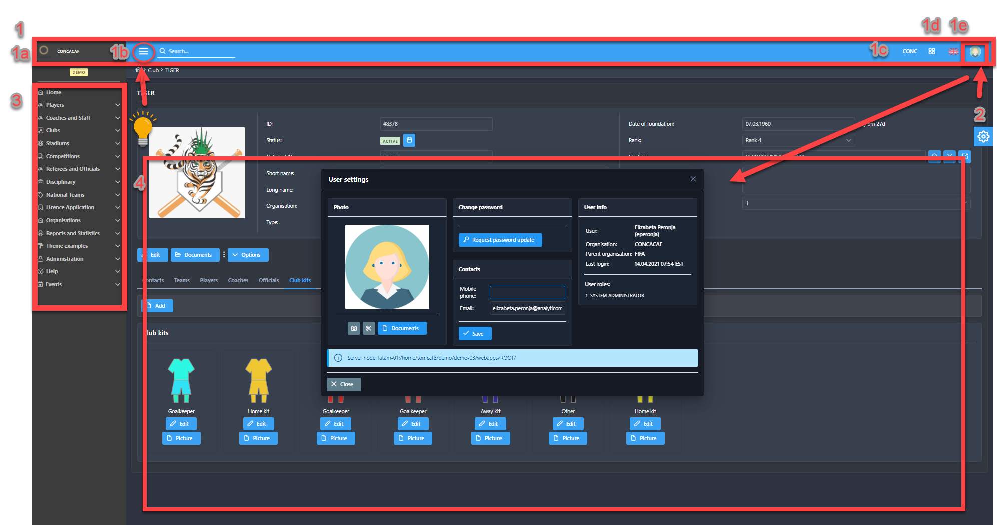Click the Mobile phone input field

527,292
